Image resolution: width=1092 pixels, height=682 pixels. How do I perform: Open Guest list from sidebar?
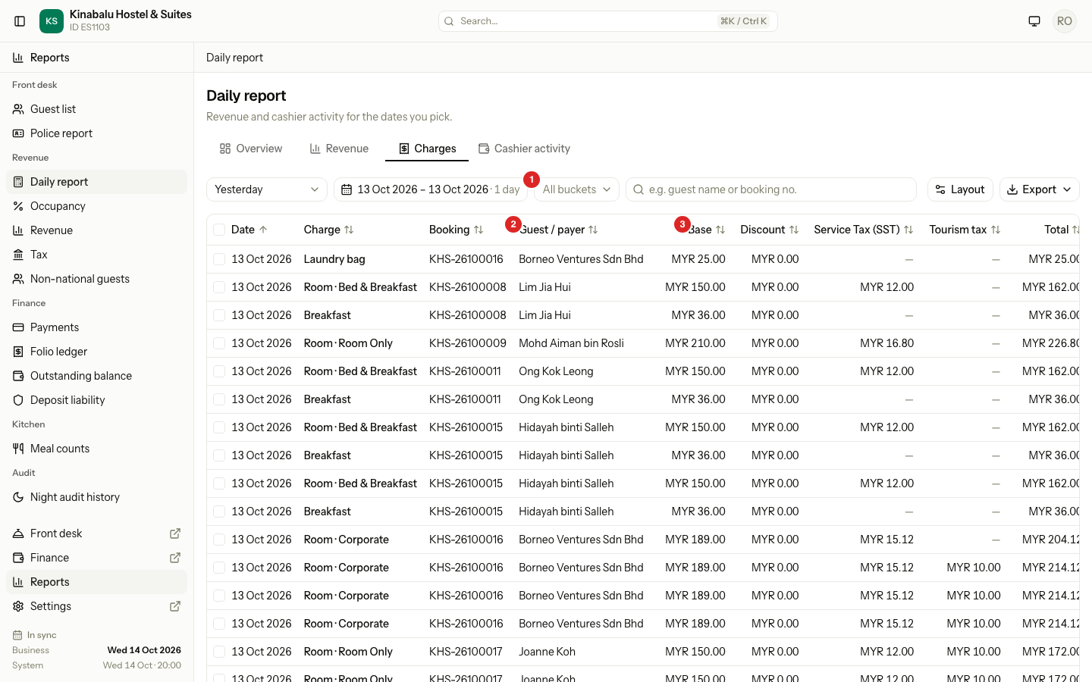pyautogui.click(x=97, y=109)
